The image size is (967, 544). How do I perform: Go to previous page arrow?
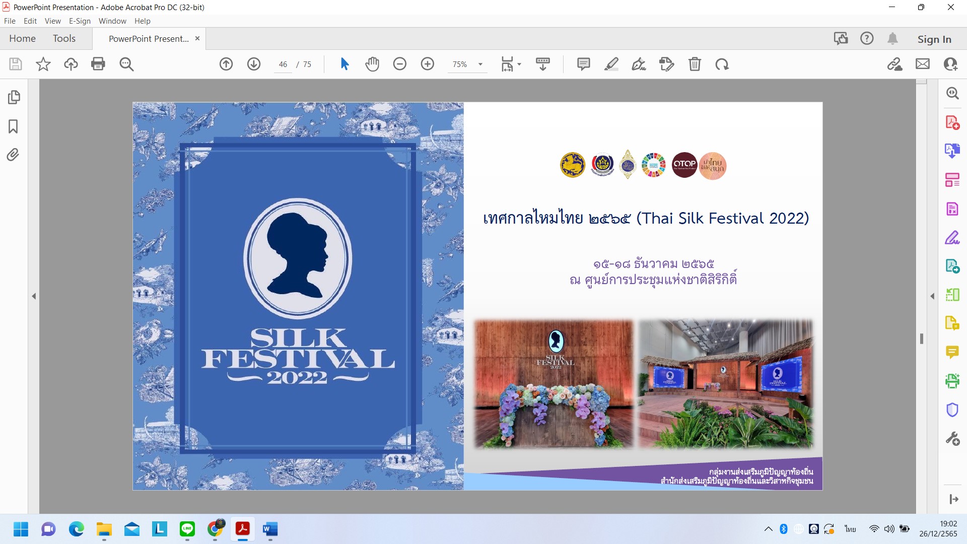click(x=226, y=64)
